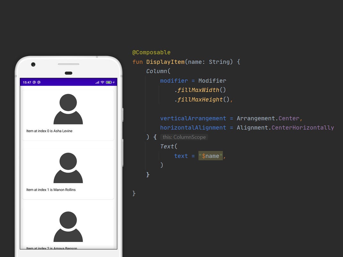
Task: Click the highlighted $name string in code
Action: coord(211,156)
